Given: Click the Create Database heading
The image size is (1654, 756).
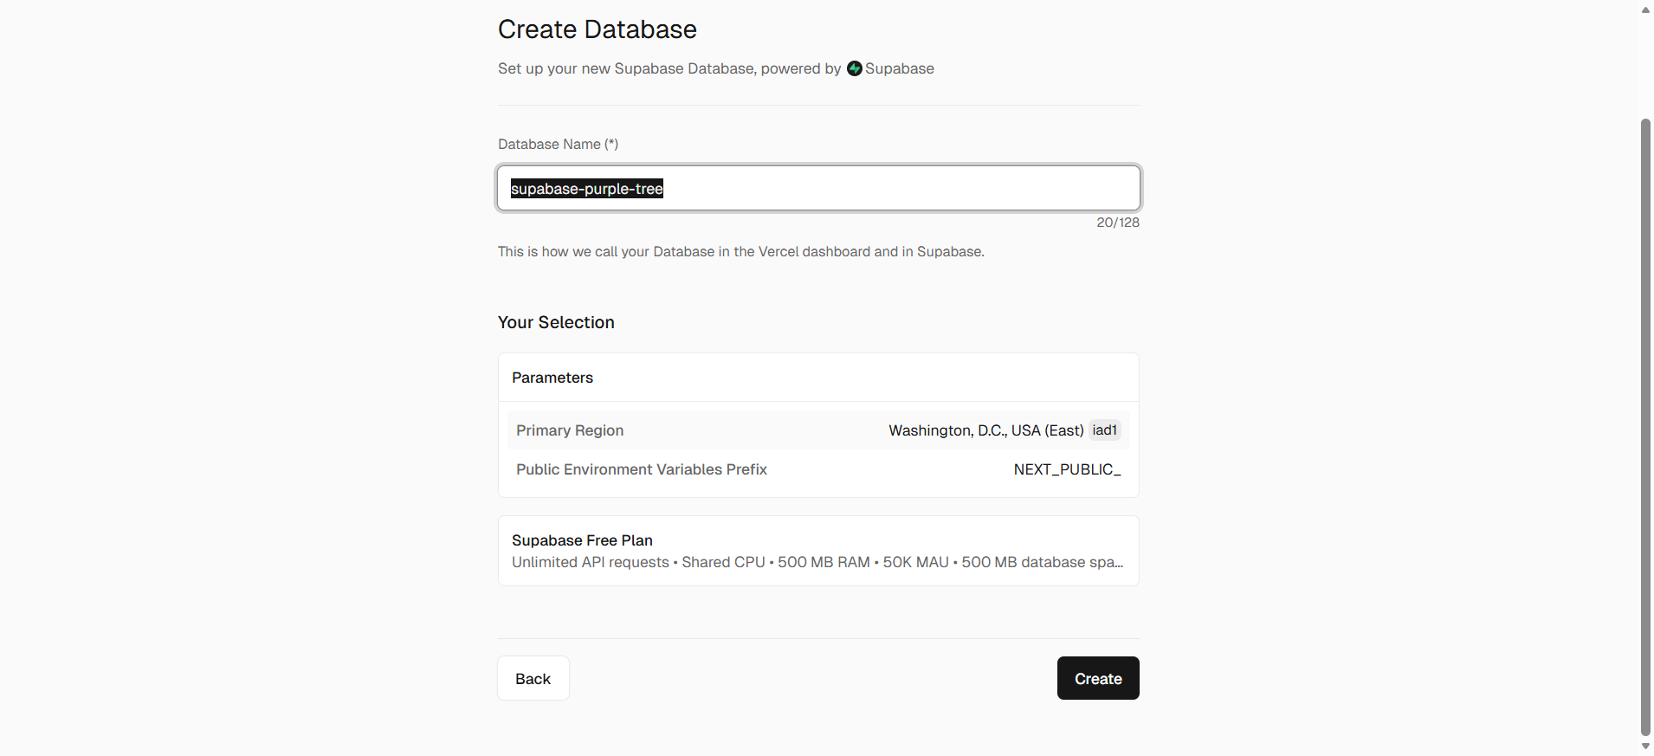Looking at the screenshot, I should point(598,29).
